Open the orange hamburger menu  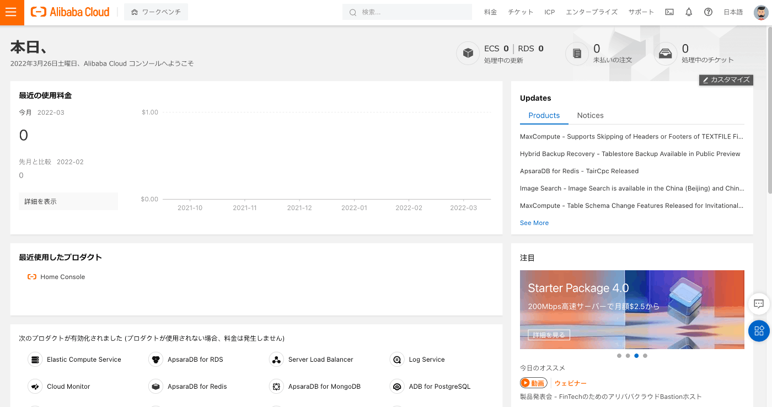(12, 12)
